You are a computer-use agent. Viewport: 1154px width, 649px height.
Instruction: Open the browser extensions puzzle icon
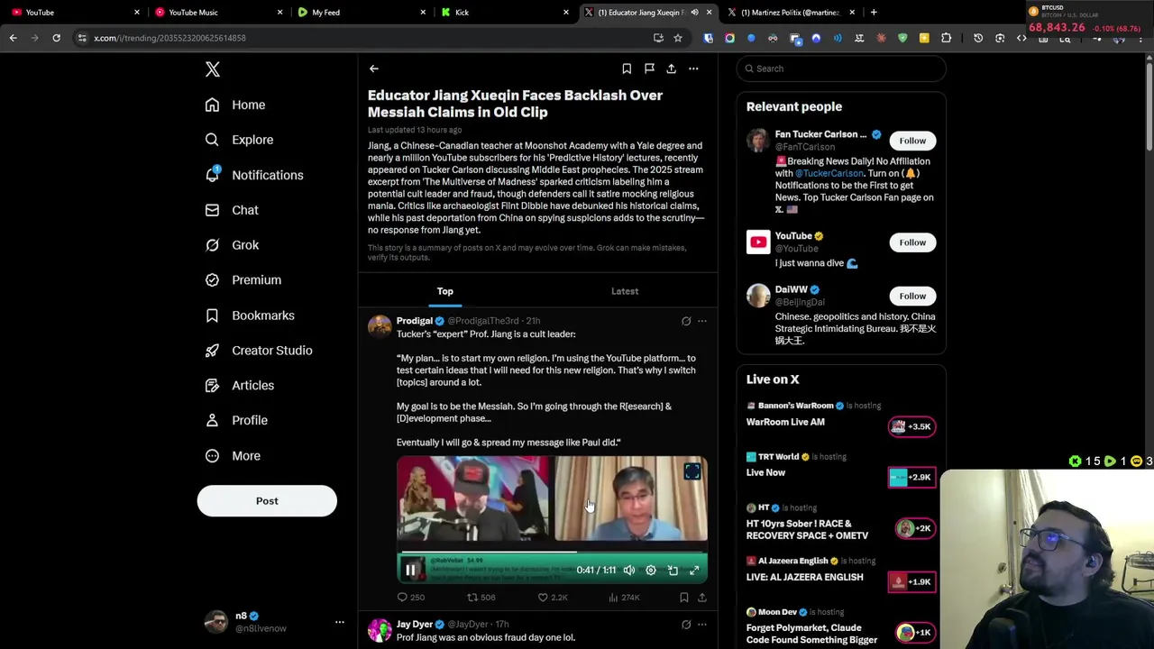[946, 38]
